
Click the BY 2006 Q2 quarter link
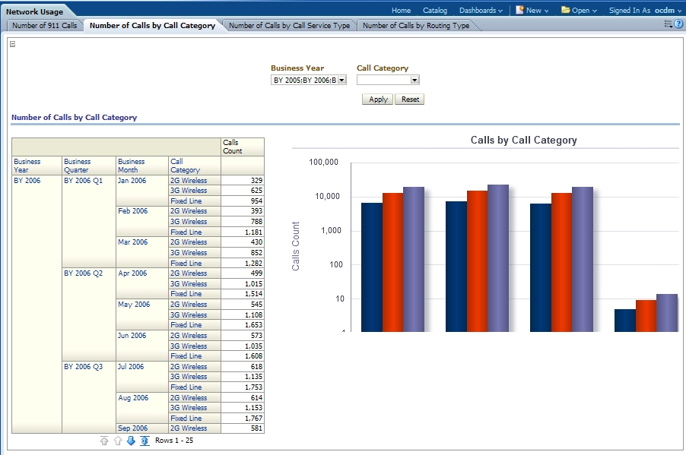click(x=83, y=273)
